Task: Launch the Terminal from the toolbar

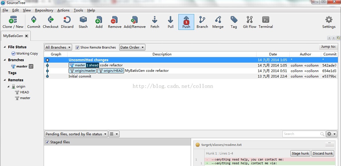Action: pos(265,22)
